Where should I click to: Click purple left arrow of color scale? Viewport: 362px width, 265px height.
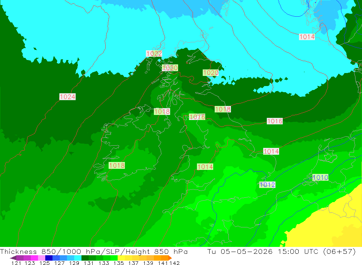coord(13,258)
